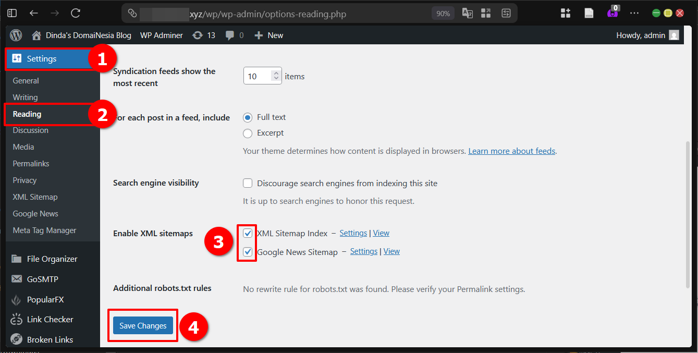Image resolution: width=698 pixels, height=353 pixels.
Task: Open the page translate icon in address bar
Action: point(467,14)
